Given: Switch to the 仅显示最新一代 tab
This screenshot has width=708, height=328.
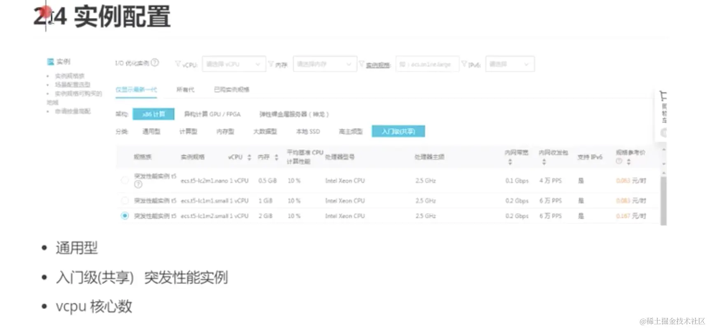Looking at the screenshot, I should 136,90.
